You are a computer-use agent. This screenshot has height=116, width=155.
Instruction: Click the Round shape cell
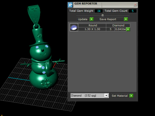tap(92, 25)
